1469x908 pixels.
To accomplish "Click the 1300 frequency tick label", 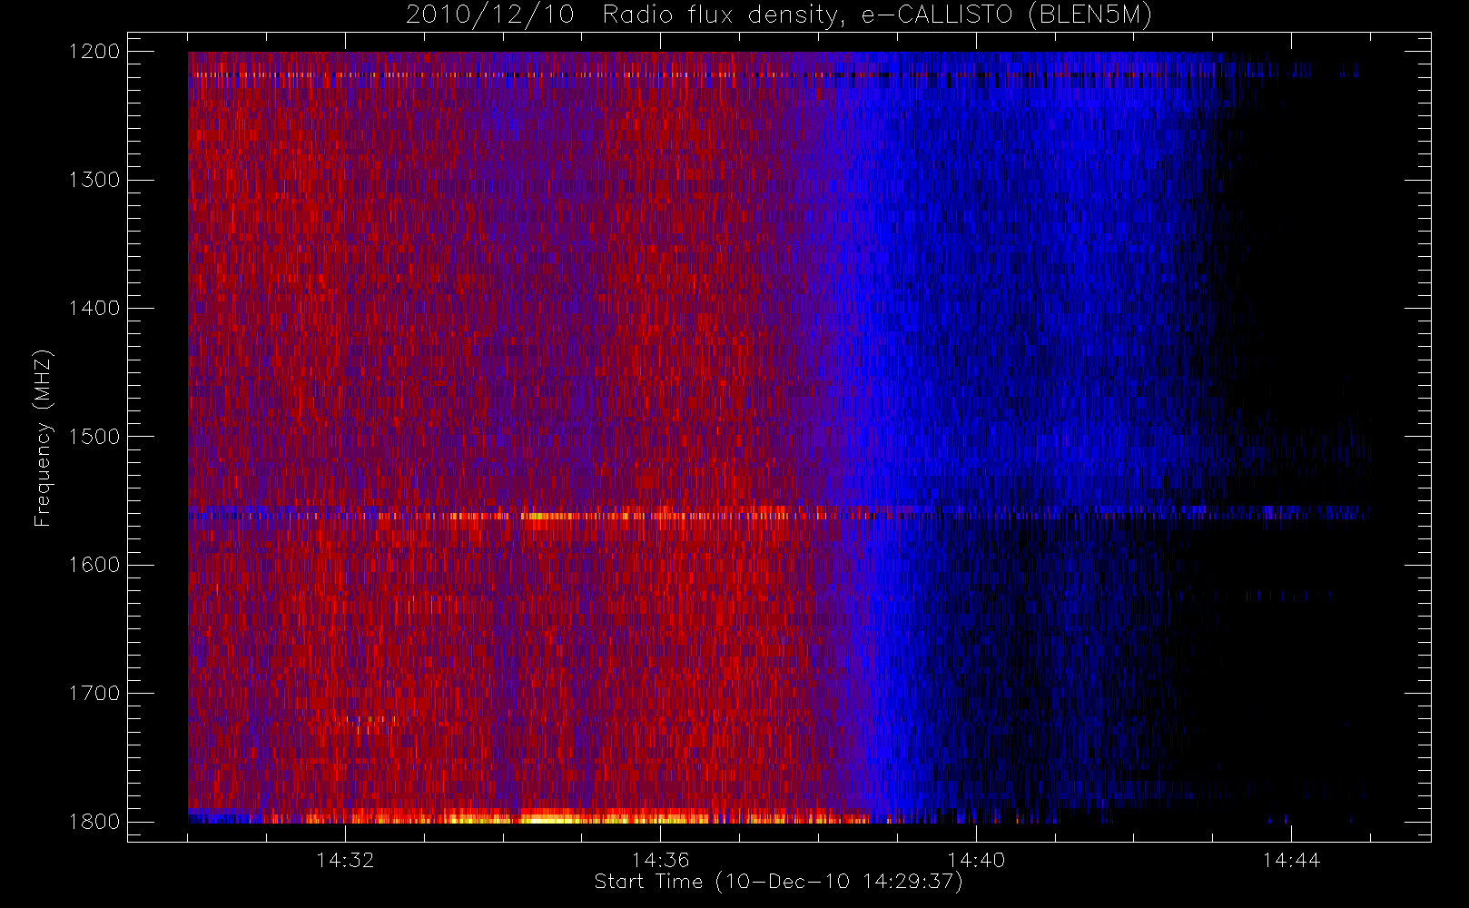I will click(94, 180).
